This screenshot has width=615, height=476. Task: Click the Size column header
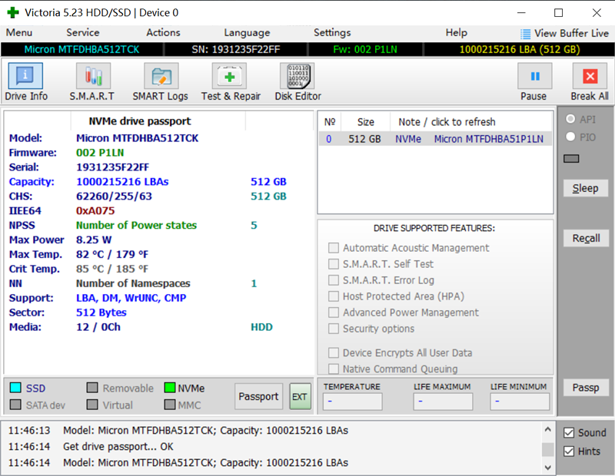pos(366,122)
